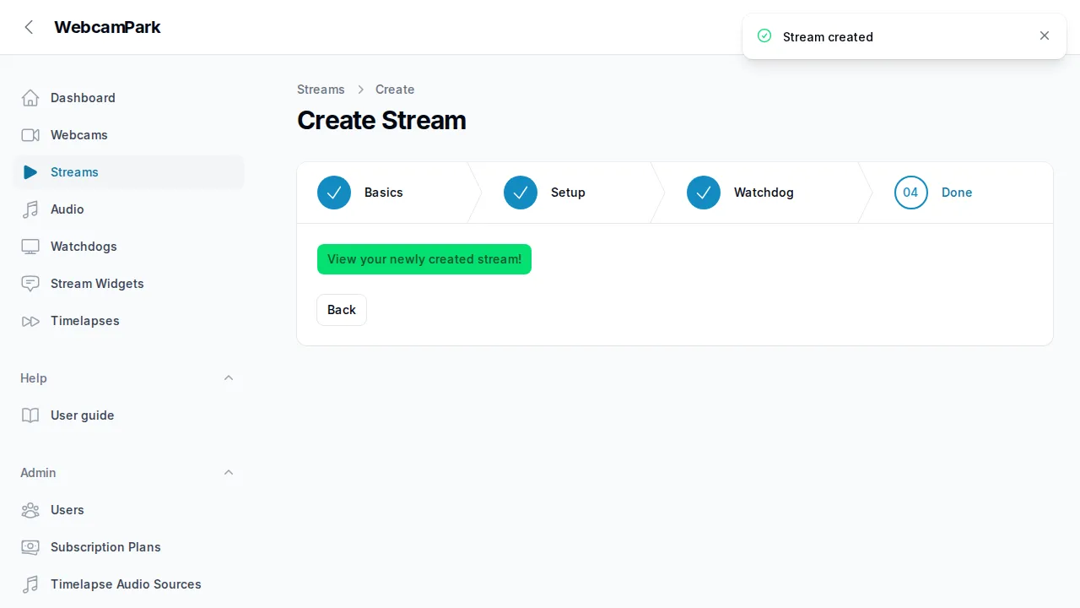Click the green success check icon in notification
The width and height of the screenshot is (1080, 608).
pos(764,35)
